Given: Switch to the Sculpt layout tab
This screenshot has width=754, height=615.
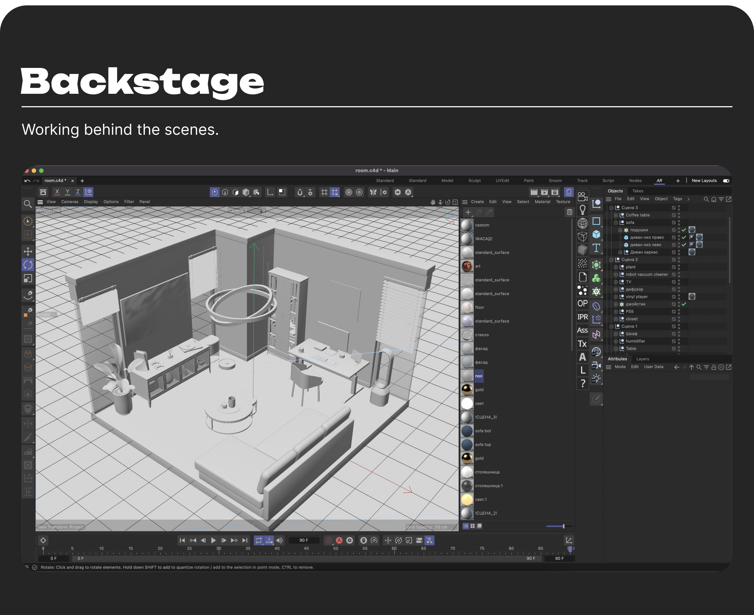Looking at the screenshot, I should [x=474, y=181].
